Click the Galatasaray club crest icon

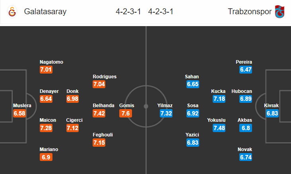click(x=12, y=11)
